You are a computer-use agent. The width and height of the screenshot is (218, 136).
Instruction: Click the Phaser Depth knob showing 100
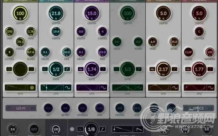20,13
